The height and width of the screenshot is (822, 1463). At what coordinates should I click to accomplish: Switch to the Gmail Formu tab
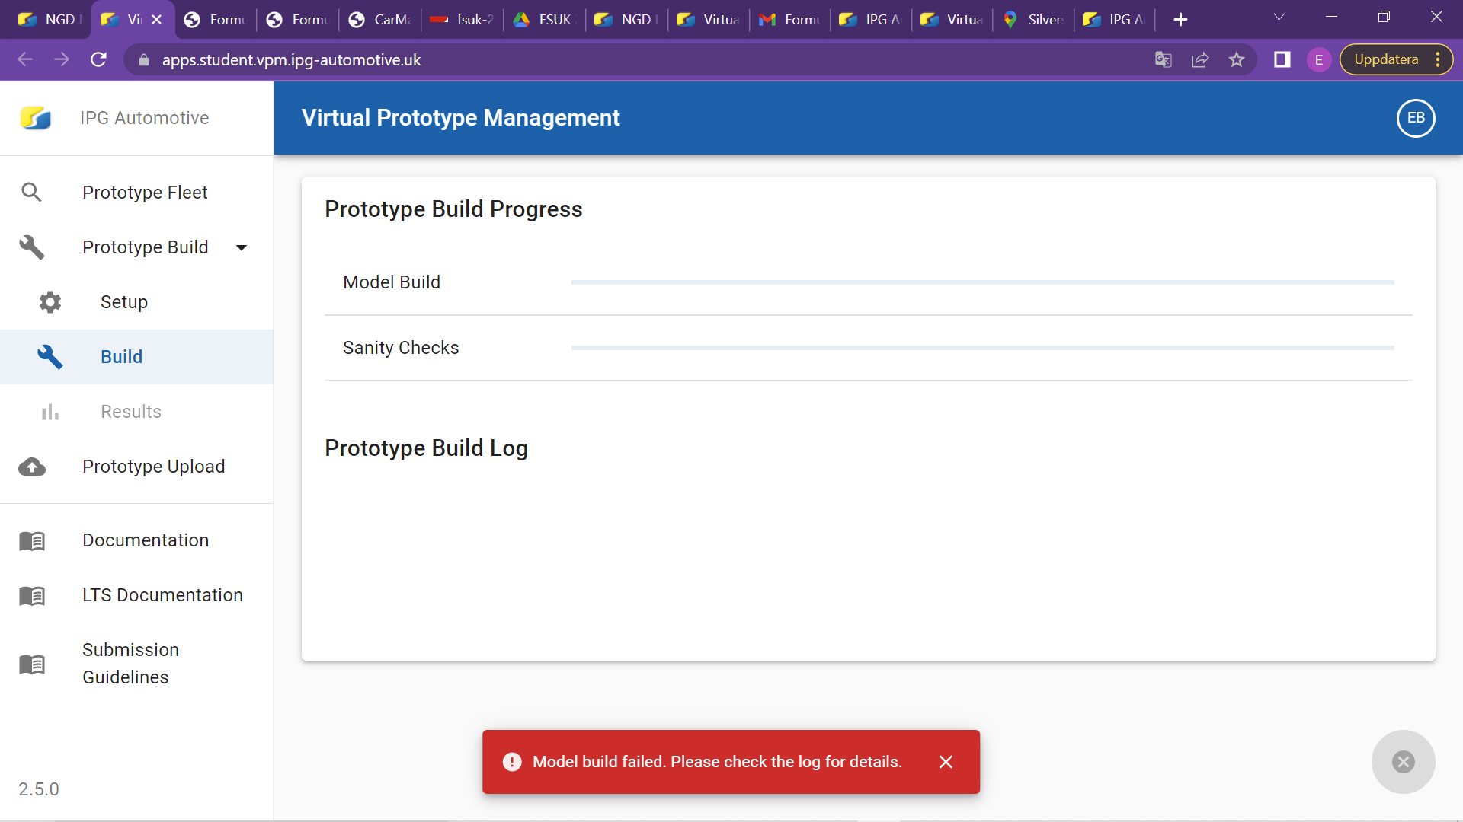790,20
